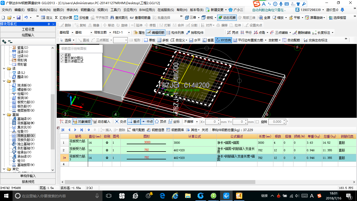Select 拾取构件 pick component tool
The image size is (357, 201).
click(195, 33)
